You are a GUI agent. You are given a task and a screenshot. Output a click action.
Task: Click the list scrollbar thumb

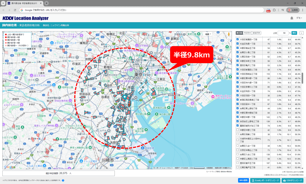302,78
